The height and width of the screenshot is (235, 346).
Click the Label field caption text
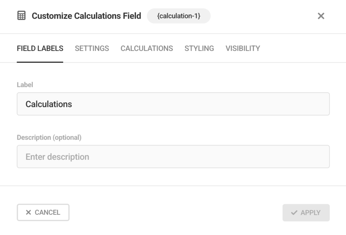pyautogui.click(x=25, y=85)
